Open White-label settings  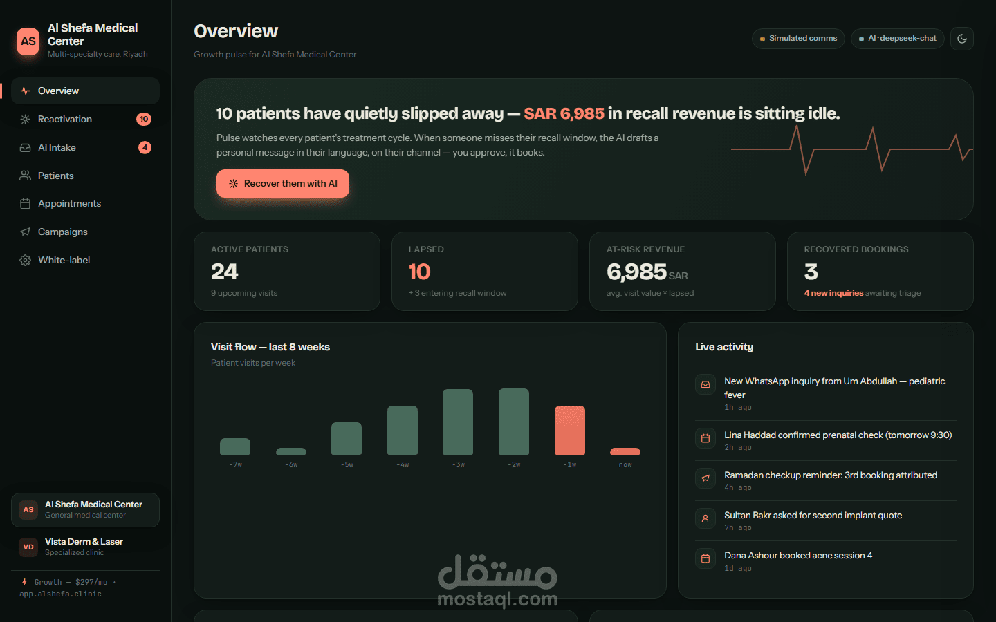85,261
